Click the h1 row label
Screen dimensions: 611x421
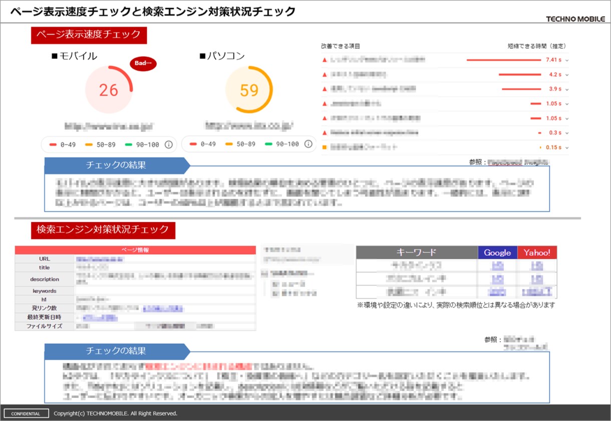click(45, 299)
